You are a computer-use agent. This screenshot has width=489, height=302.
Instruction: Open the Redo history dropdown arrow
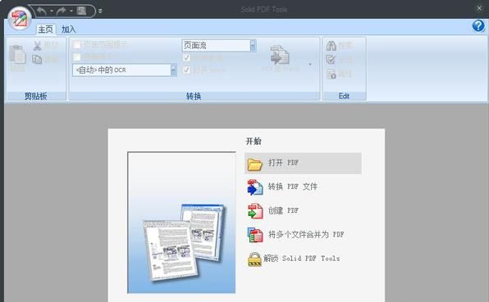click(x=71, y=11)
